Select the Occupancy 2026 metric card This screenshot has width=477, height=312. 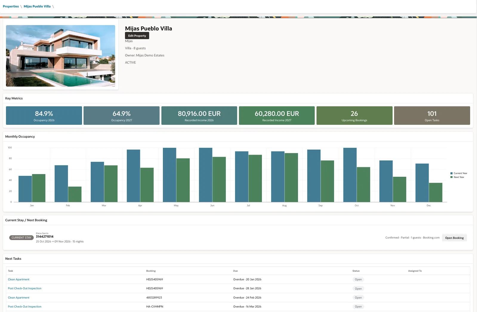pos(44,116)
